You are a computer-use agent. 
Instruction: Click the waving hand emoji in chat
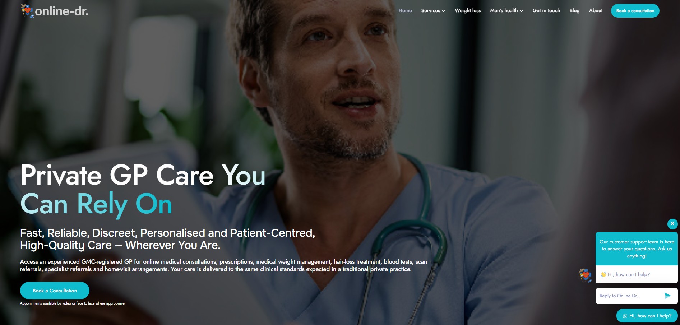coord(603,274)
